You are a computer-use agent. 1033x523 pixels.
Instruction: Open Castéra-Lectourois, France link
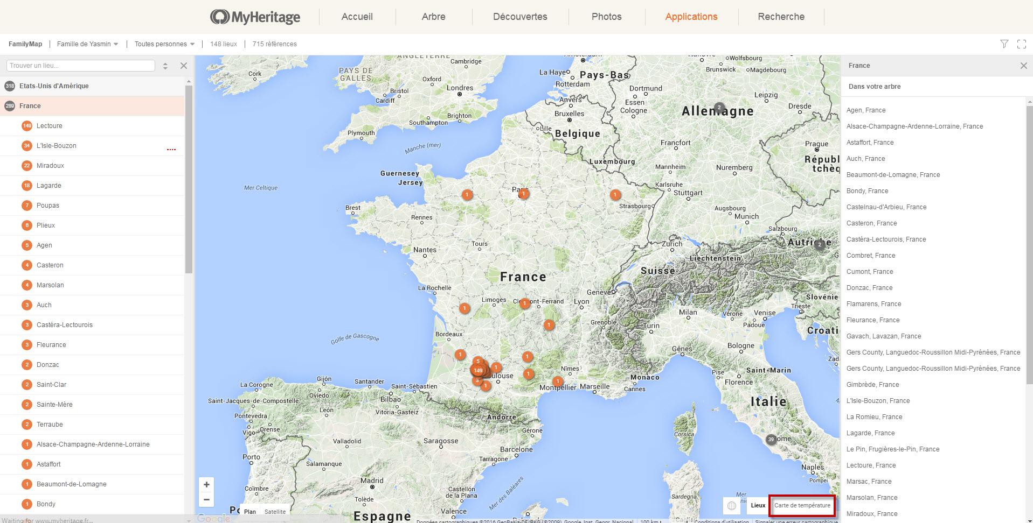[x=886, y=239]
